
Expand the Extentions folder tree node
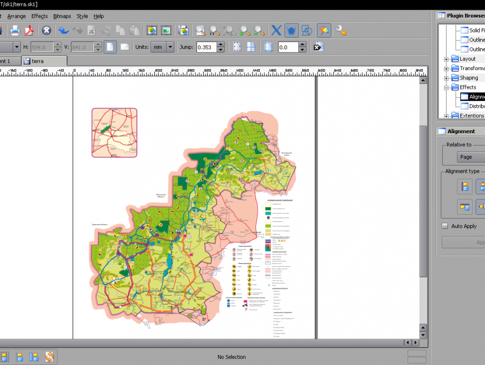pyautogui.click(x=446, y=116)
